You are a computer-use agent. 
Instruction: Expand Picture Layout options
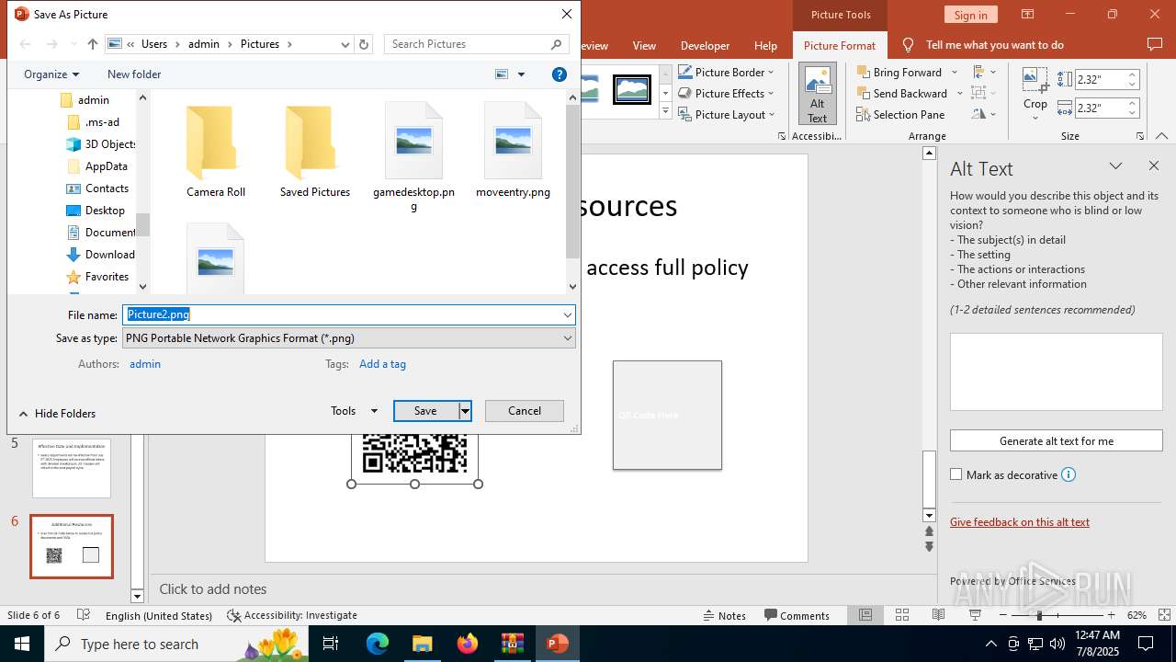(x=771, y=115)
